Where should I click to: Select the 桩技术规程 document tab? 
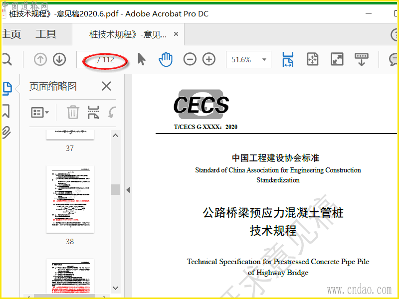(x=128, y=34)
